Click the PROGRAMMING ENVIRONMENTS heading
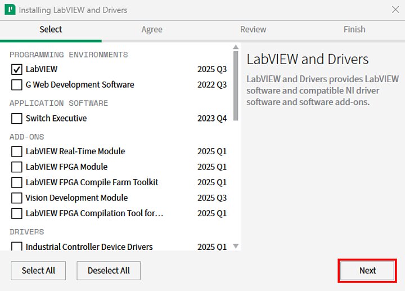 point(69,55)
